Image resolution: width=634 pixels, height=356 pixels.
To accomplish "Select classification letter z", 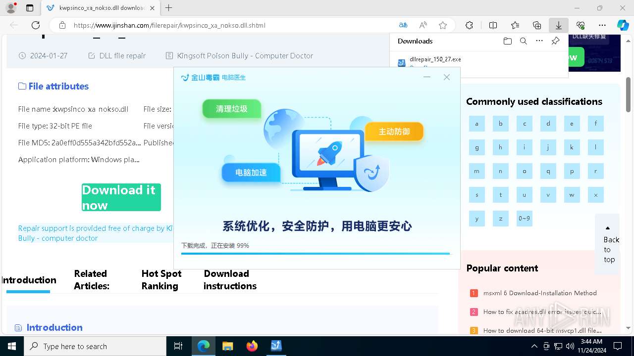I will (501, 219).
